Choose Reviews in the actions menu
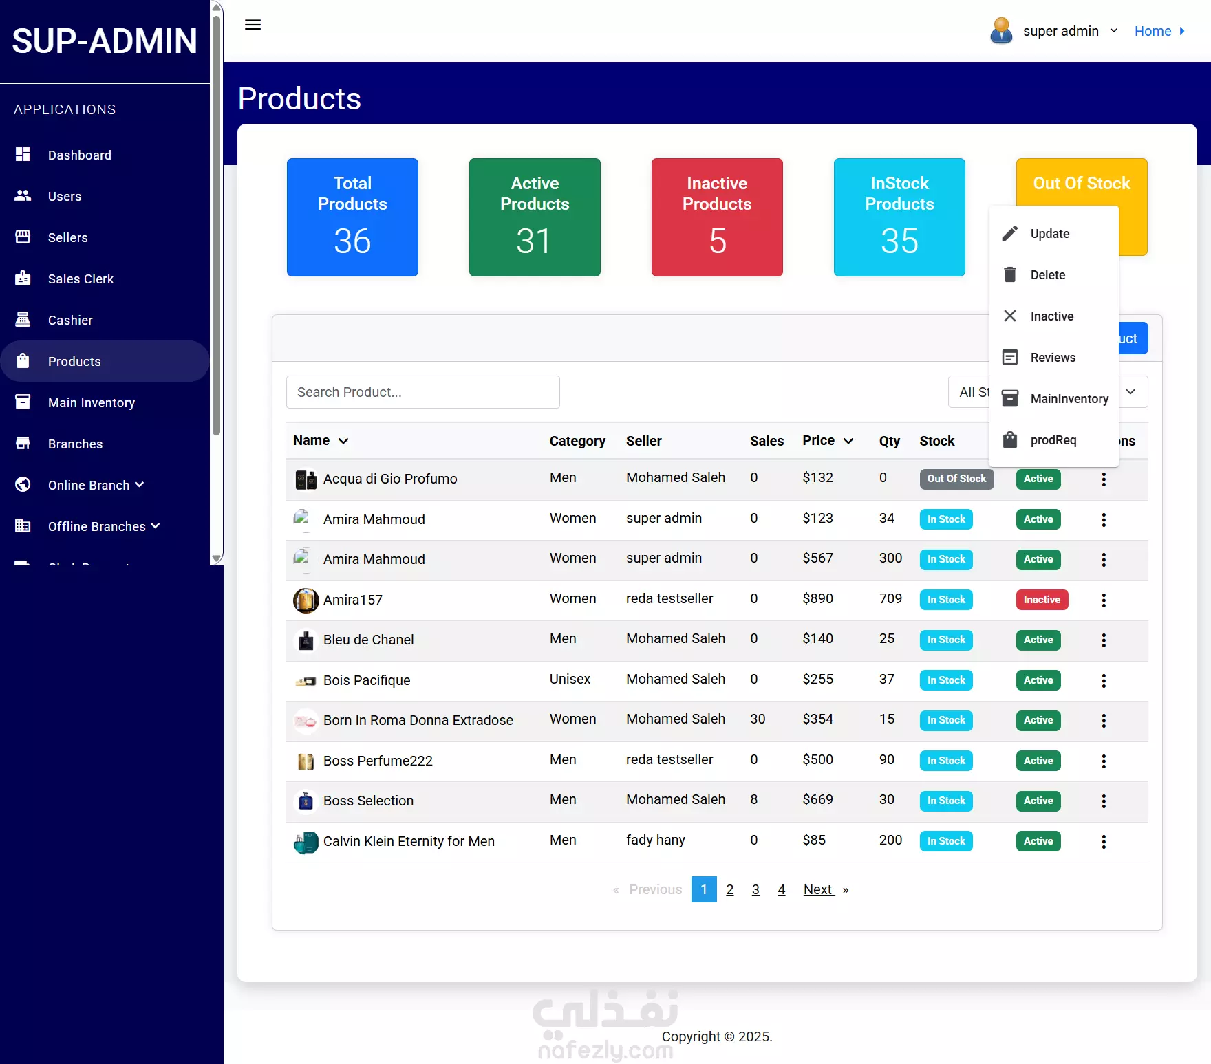Image resolution: width=1211 pixels, height=1064 pixels. coord(1053,357)
